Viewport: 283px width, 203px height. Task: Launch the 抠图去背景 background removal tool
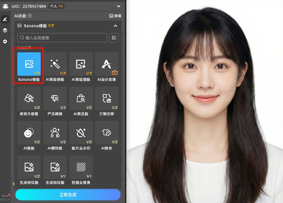(81, 167)
